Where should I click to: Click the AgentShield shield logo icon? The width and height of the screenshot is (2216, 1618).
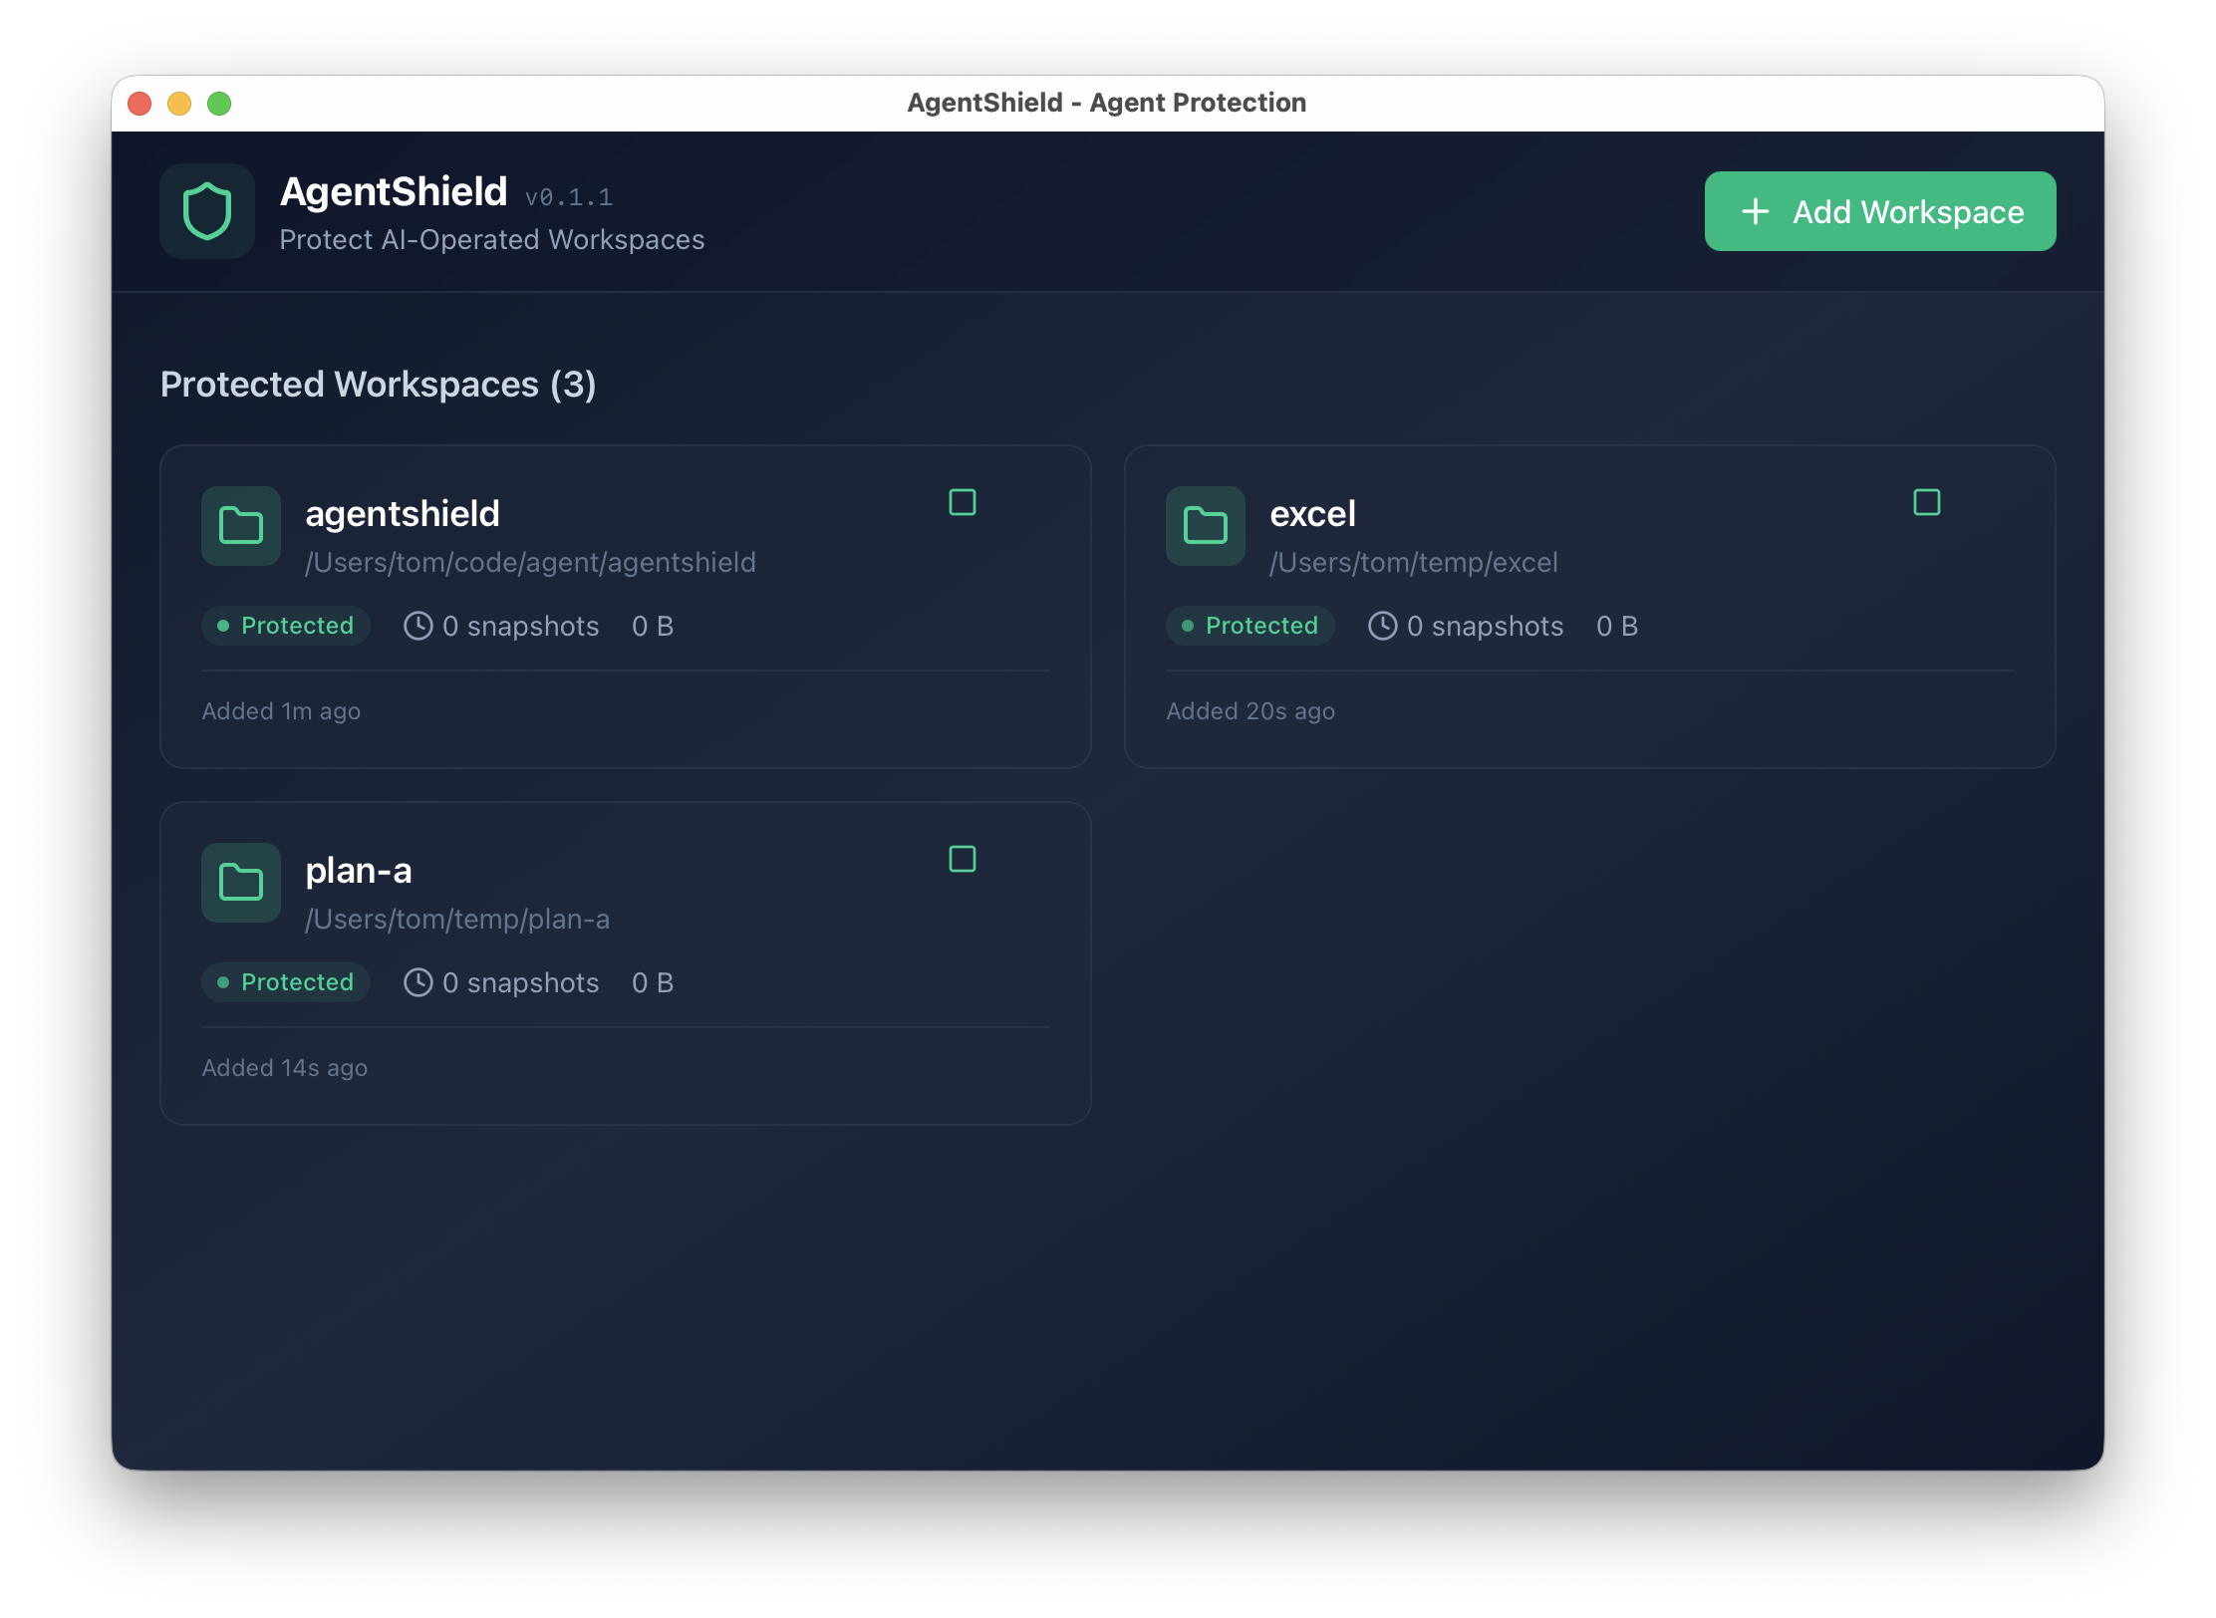click(x=207, y=211)
